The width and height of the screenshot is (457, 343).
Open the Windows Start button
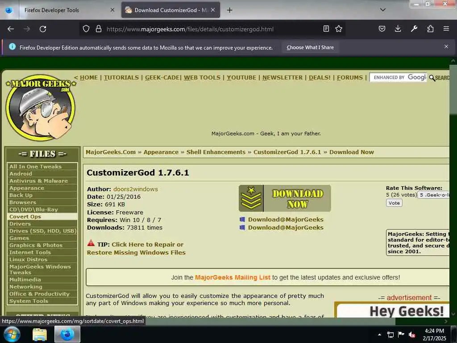click(11, 334)
